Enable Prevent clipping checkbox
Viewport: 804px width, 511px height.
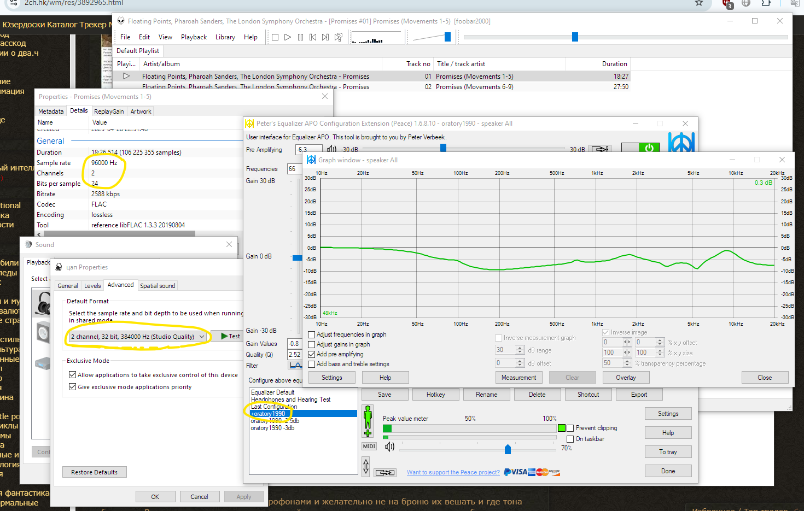click(570, 428)
